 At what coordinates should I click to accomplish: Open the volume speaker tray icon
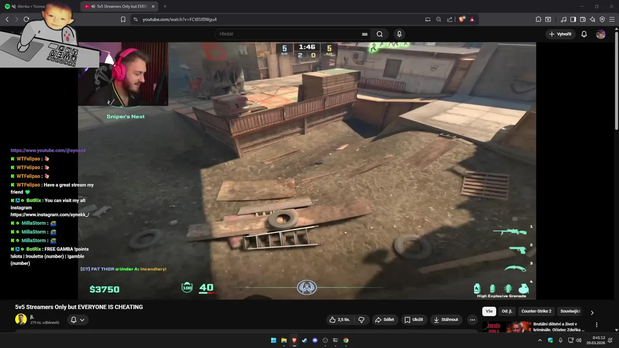click(x=579, y=340)
